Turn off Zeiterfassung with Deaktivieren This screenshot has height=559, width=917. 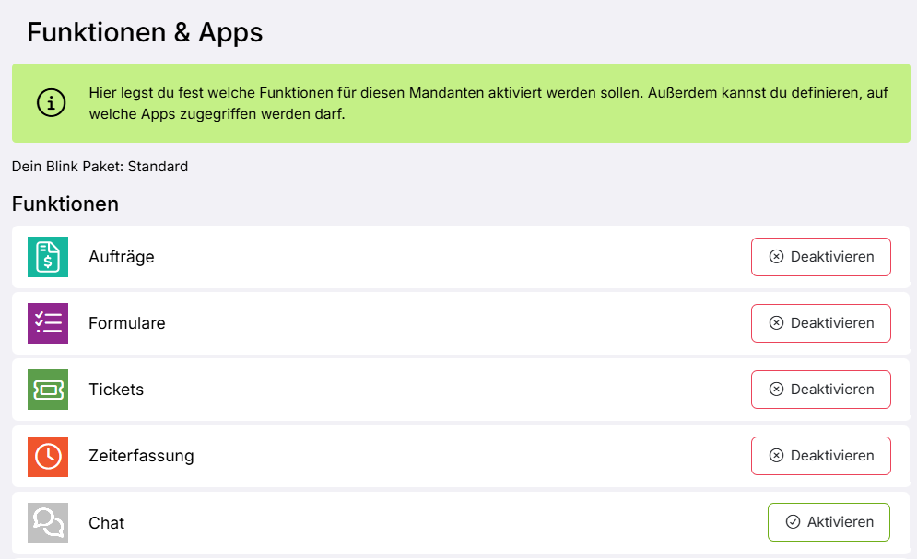pos(820,456)
